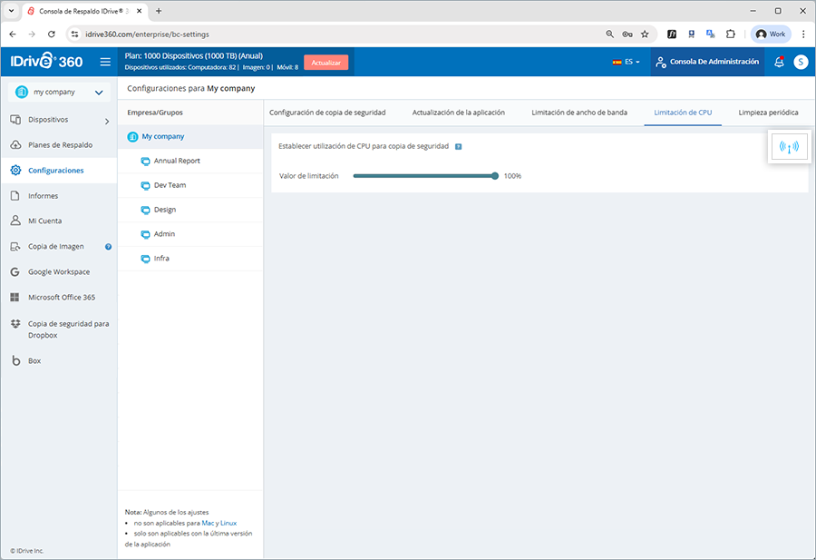The width and height of the screenshot is (816, 560).
Task: Open Microsoft Office 365 backup section
Action: tap(62, 297)
